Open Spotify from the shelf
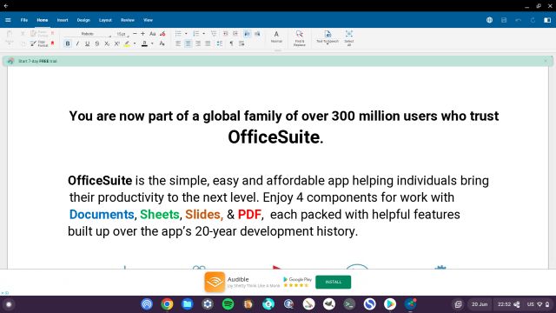Viewport: 556px width, 313px height. point(228,304)
